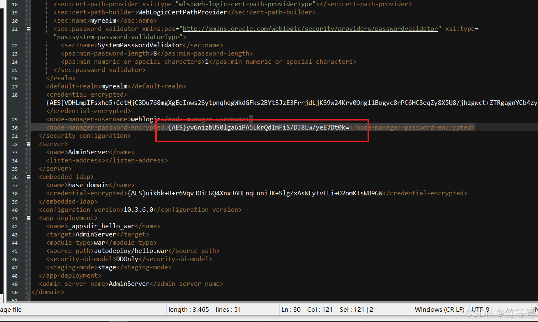
Task: Click AdminServer in the target element
Action: coord(96,234)
